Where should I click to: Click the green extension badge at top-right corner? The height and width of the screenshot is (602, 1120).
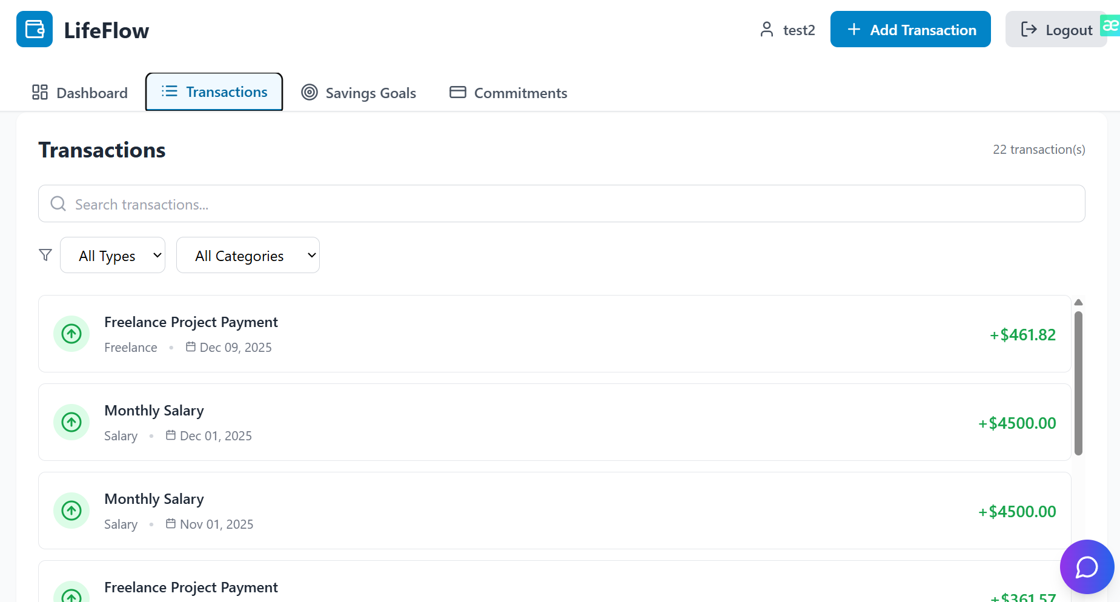click(x=1110, y=25)
